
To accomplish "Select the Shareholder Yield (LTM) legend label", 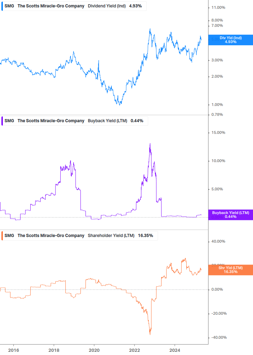I will [x=111, y=236].
